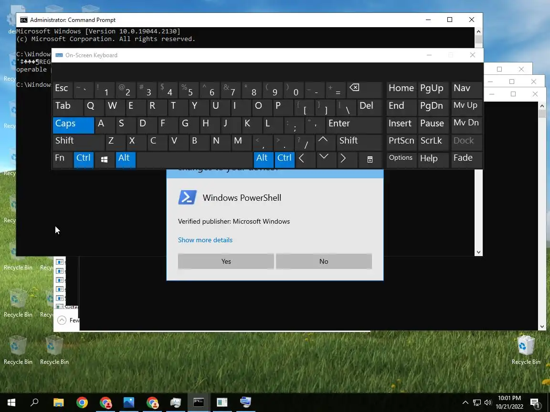
Task: Show hidden system tray icons
Action: pos(465,402)
